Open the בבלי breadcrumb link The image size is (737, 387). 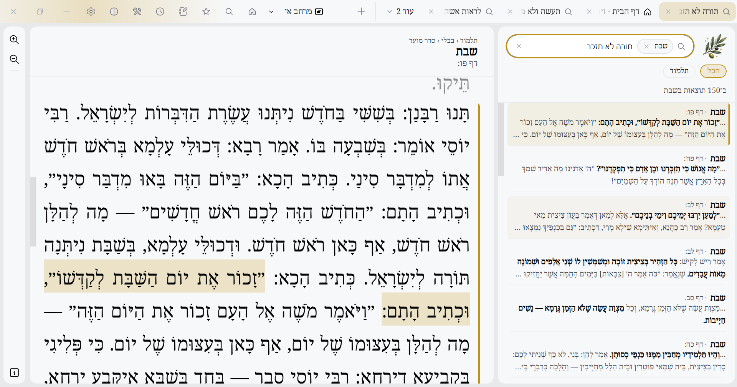coord(448,40)
